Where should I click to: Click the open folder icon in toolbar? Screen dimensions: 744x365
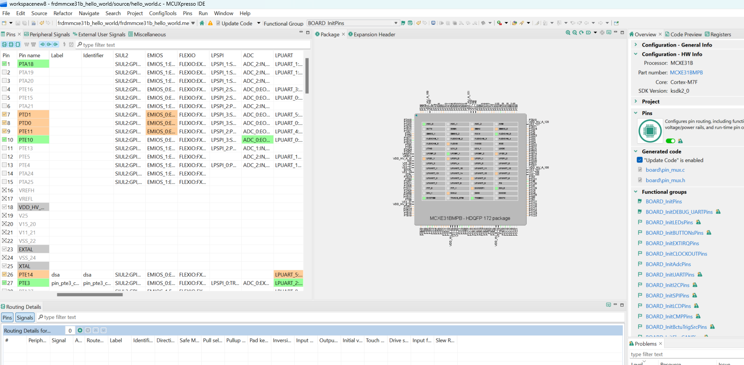pos(514,23)
